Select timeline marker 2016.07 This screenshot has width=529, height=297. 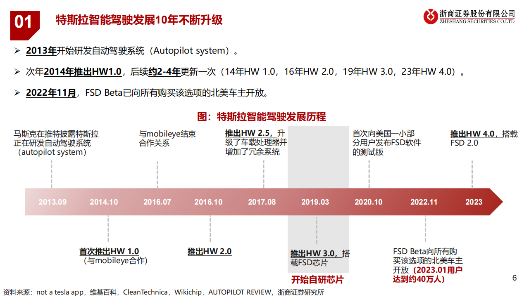[x=157, y=202]
